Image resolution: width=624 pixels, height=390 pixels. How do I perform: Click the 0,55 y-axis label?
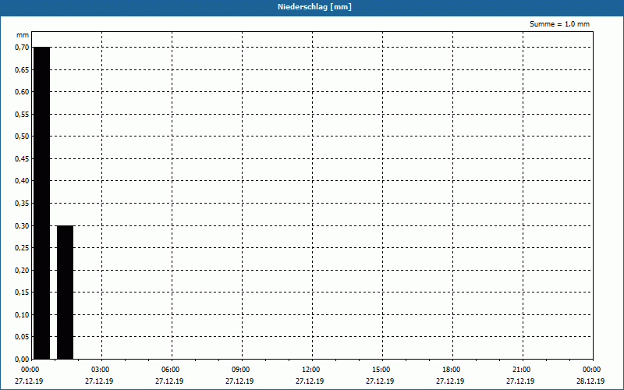coord(22,114)
